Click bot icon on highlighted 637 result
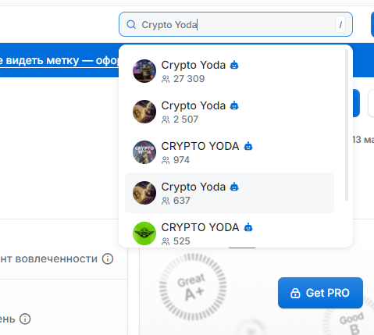 [234, 187]
